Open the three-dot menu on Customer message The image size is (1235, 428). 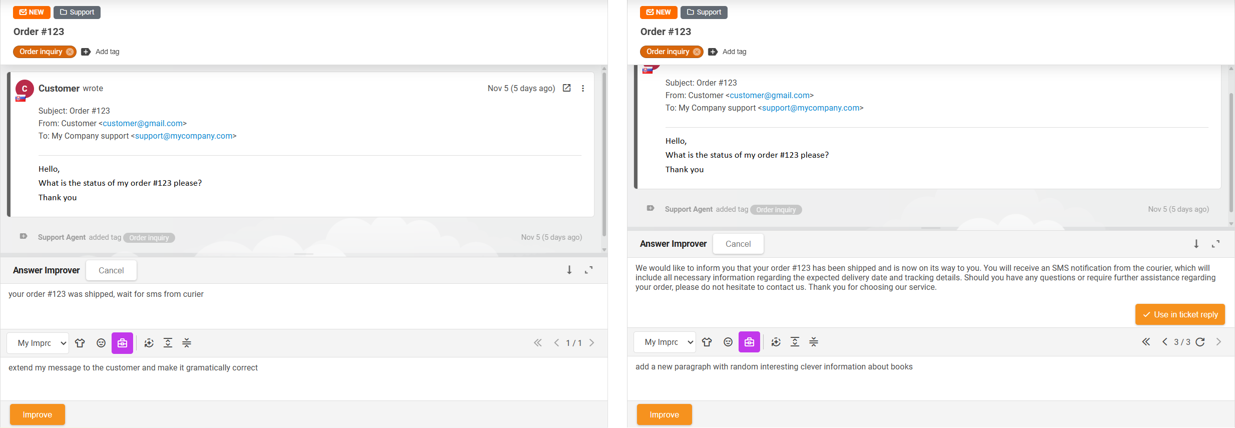coord(583,88)
